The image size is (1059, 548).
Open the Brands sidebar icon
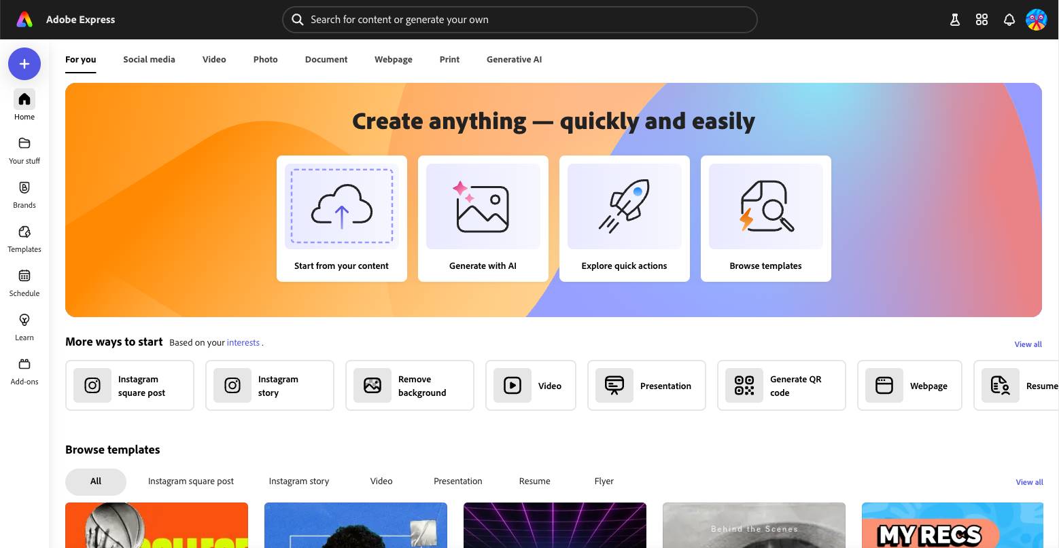click(x=24, y=194)
